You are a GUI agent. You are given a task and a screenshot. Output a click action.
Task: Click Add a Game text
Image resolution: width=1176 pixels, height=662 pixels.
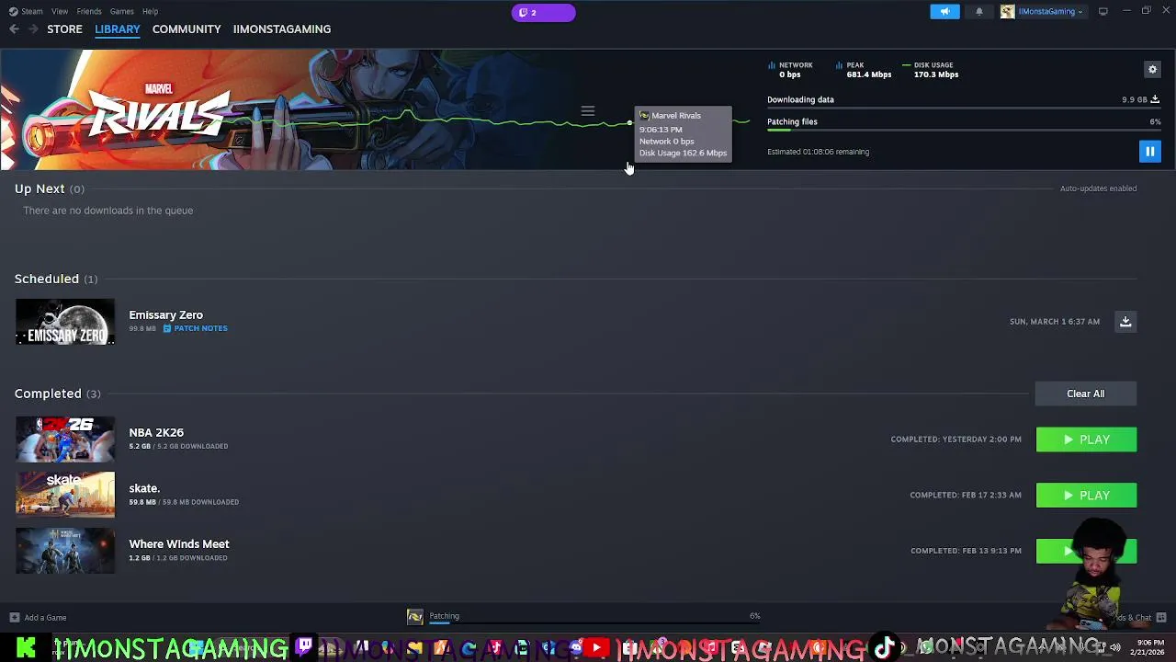pos(45,618)
